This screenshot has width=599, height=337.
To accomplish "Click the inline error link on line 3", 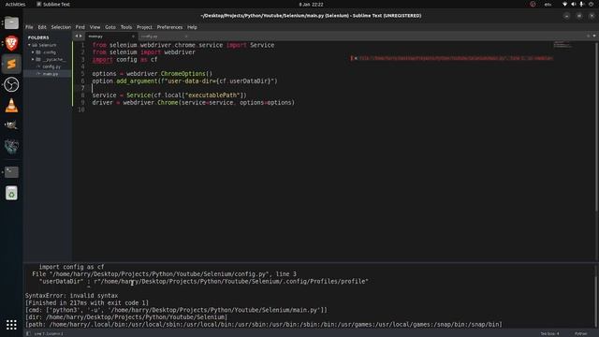I will point(456,58).
